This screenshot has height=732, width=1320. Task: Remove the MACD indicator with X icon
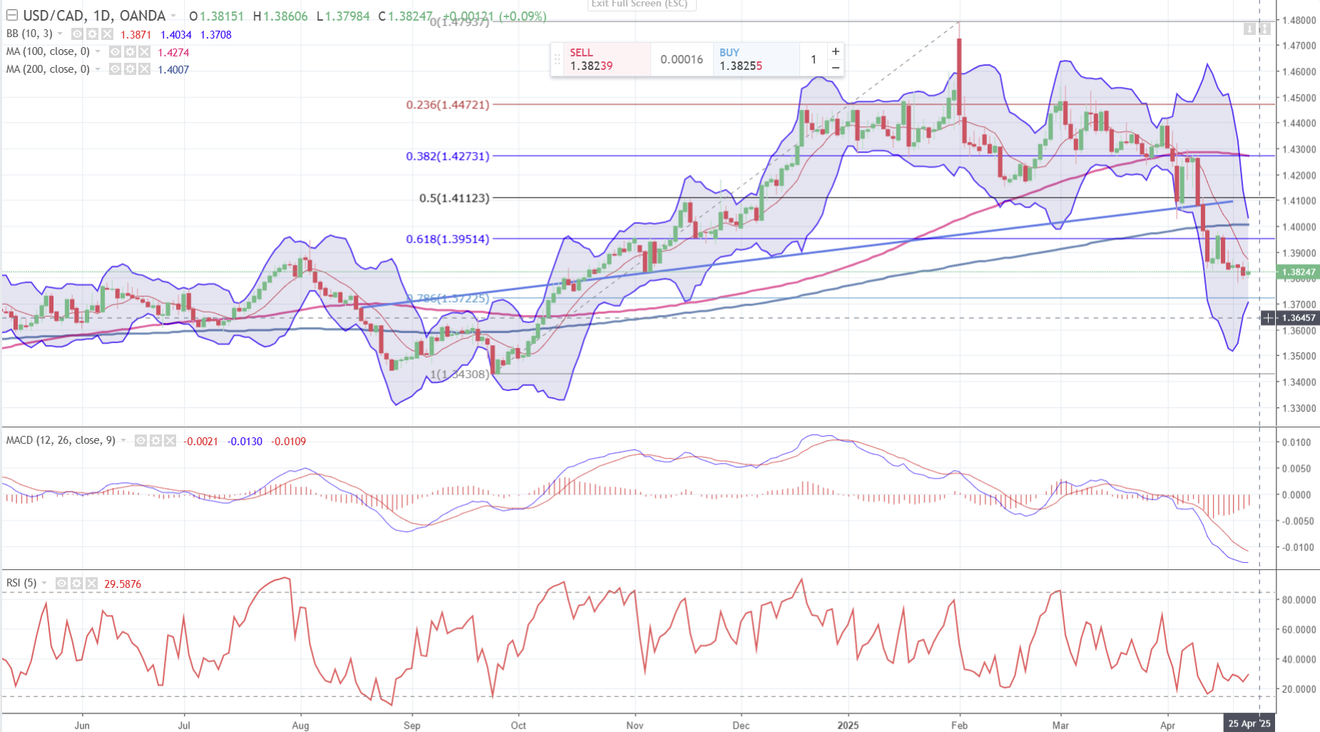170,441
